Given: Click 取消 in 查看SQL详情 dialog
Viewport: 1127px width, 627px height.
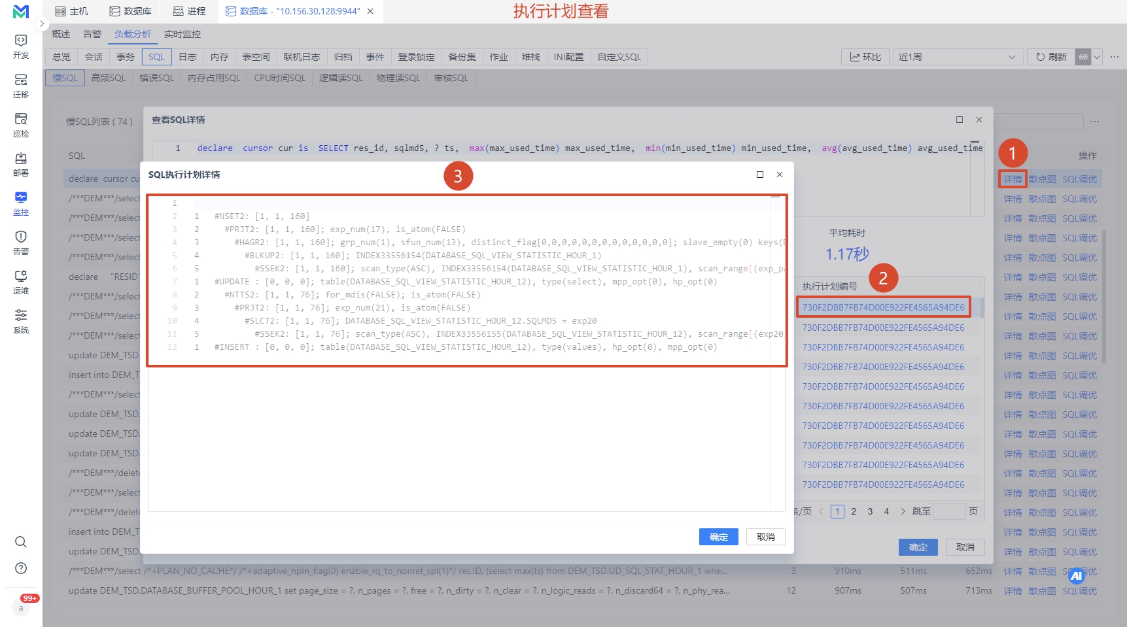Looking at the screenshot, I should click(x=965, y=547).
